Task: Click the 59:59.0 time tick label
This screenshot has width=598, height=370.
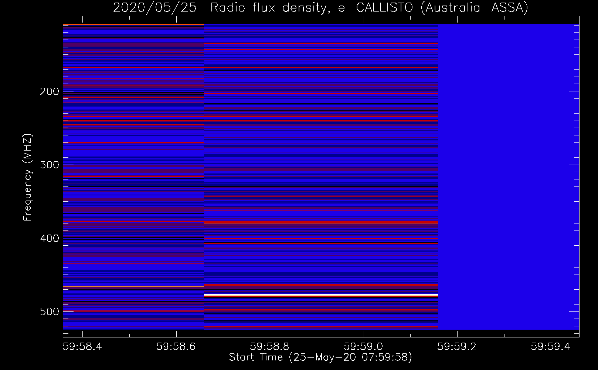Action: (364, 346)
